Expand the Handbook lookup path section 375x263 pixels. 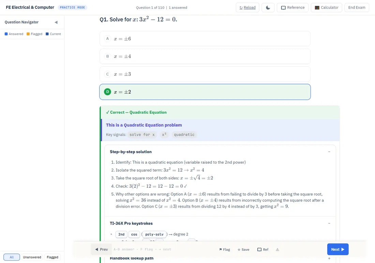click(329, 258)
